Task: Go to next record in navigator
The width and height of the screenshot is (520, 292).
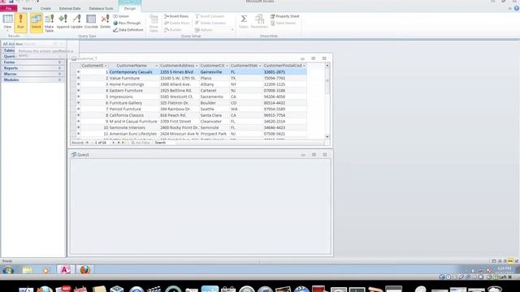Action: [114, 143]
